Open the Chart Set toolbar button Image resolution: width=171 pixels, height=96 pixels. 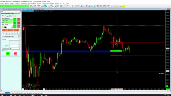click(x=39, y=6)
